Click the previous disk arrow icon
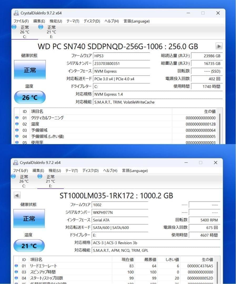Viewport: 236px width, 284px height. pyautogui.click(x=17, y=195)
